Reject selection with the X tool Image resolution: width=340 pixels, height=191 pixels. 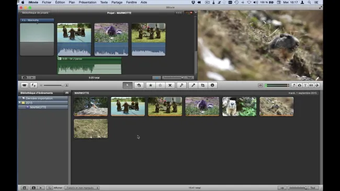click(x=170, y=85)
